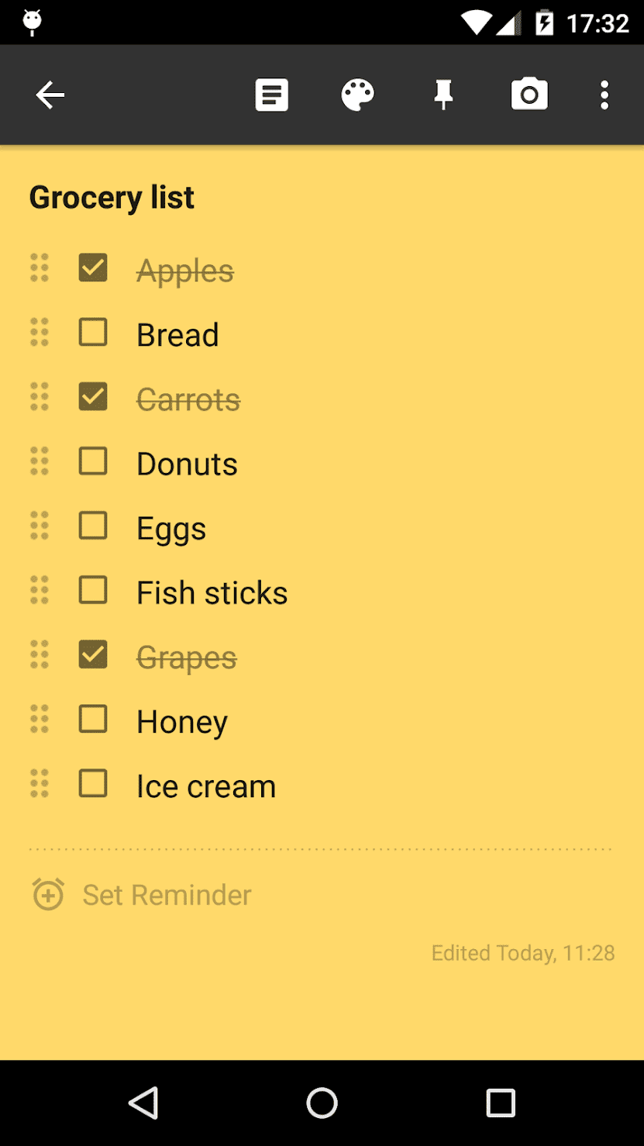This screenshot has height=1146, width=644.
Task: Tap the Donuts item text
Action: point(187,464)
